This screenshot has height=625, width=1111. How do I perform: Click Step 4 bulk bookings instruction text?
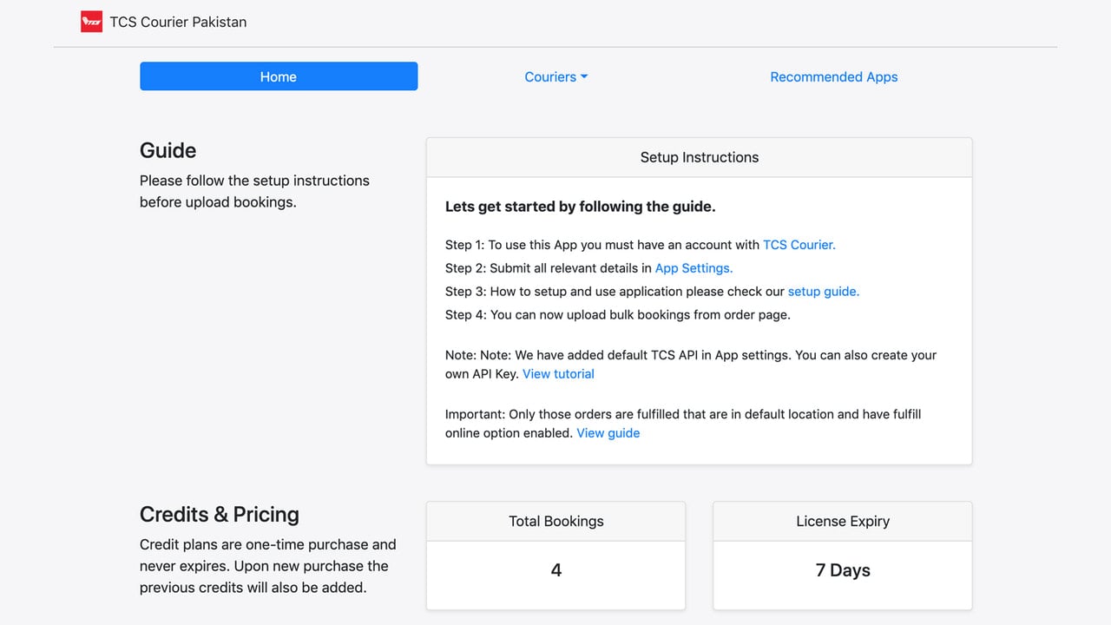(618, 315)
